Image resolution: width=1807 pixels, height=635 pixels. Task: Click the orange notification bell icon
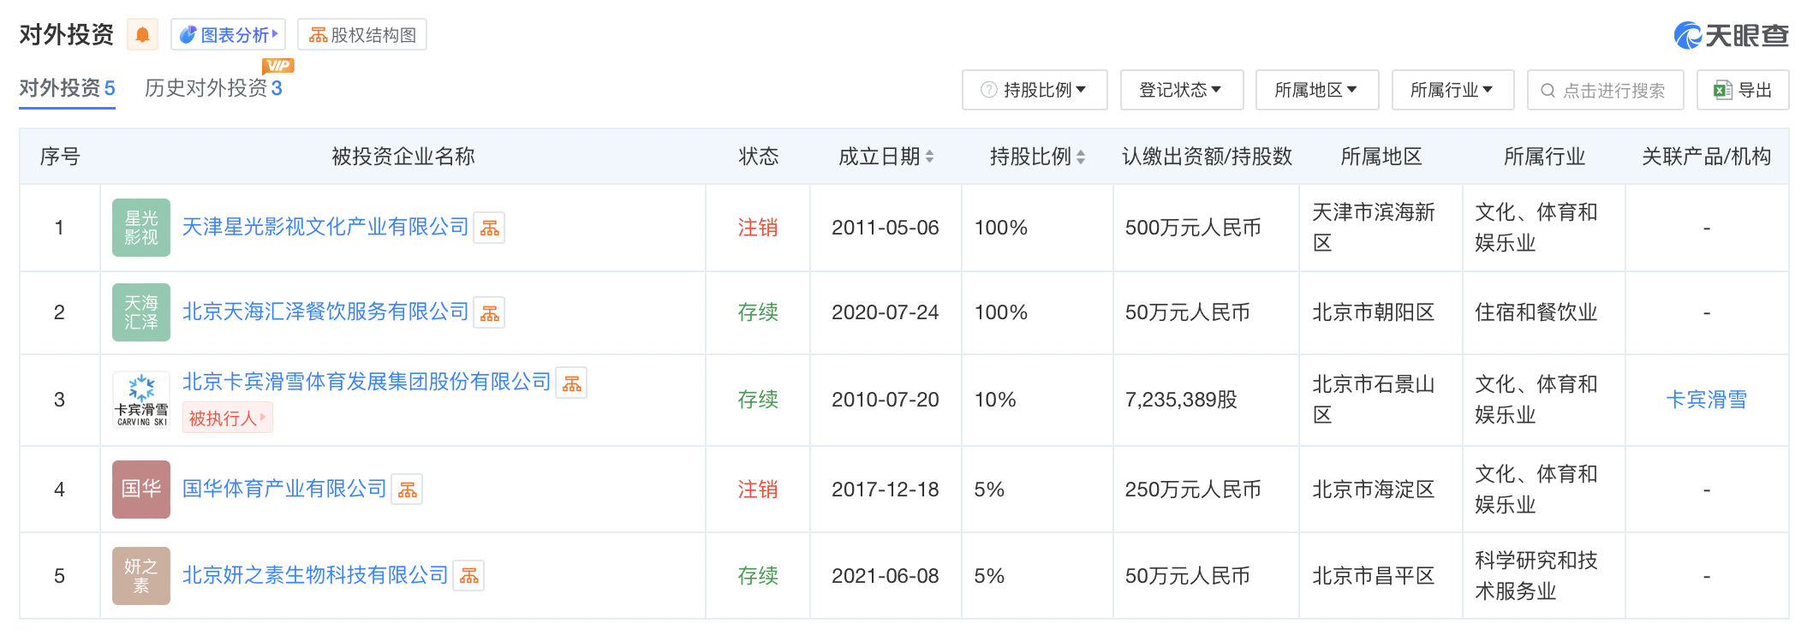pyautogui.click(x=142, y=35)
